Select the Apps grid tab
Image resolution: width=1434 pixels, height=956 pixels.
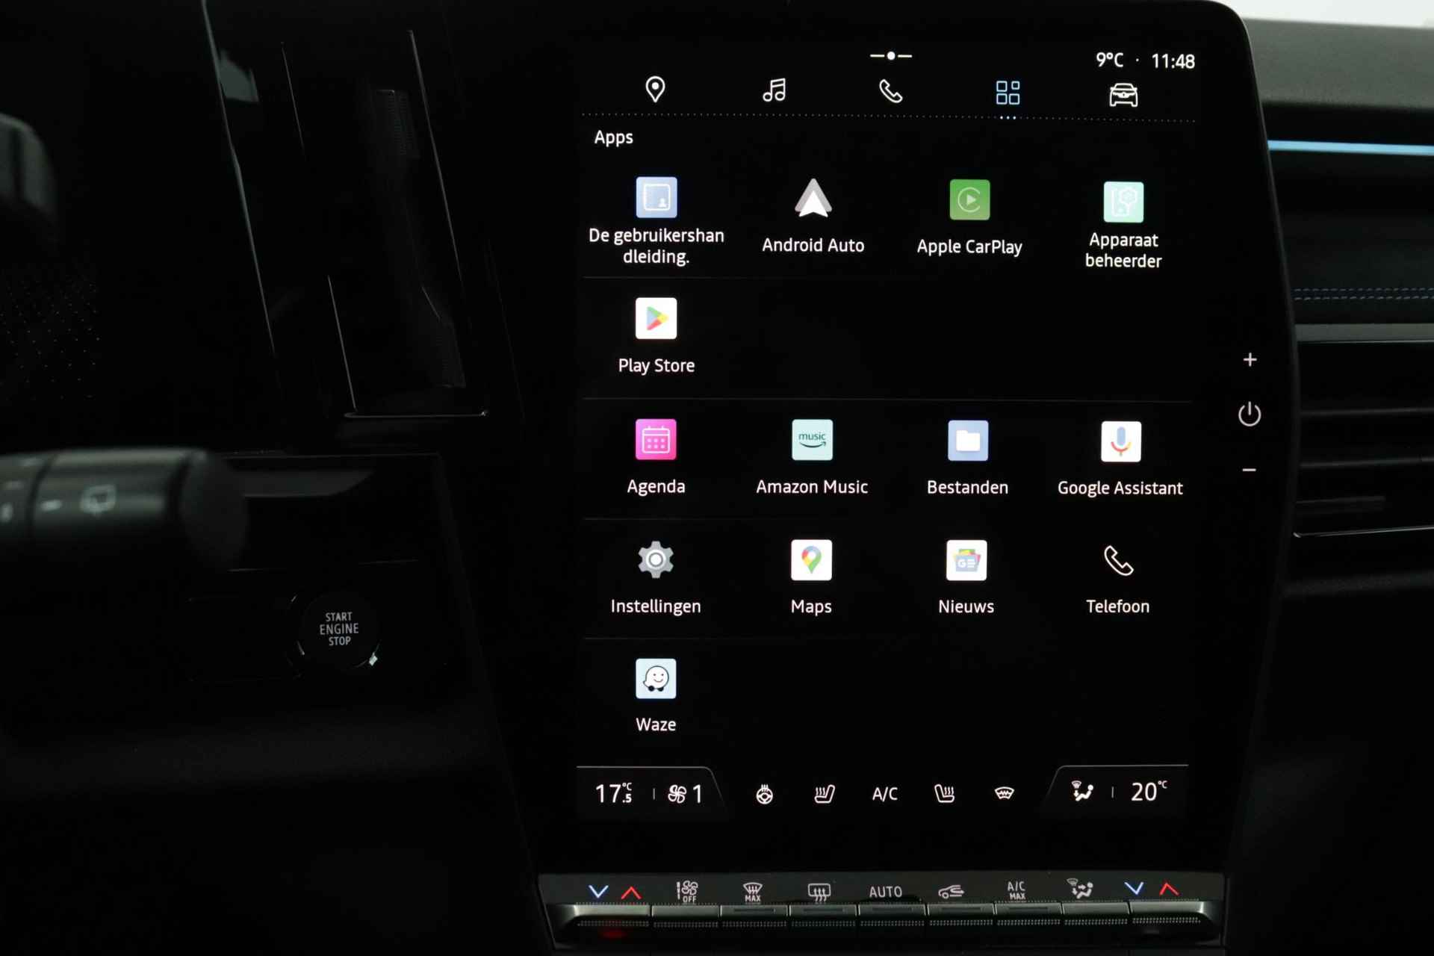pos(1008,93)
